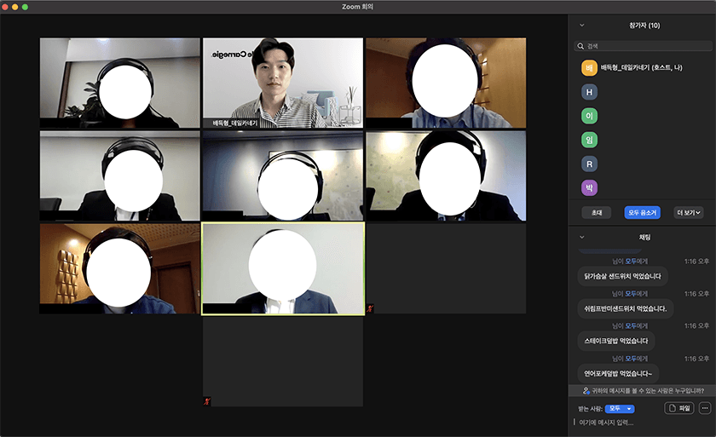Collapse the participants (참가자) panel chevron

[x=582, y=26]
